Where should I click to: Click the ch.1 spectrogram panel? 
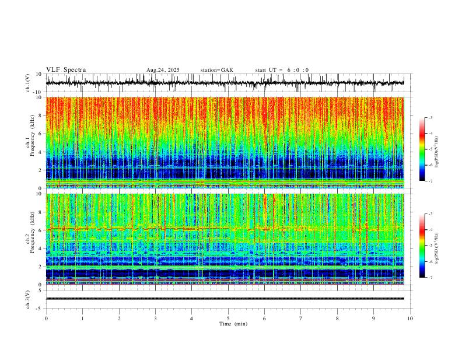coord(225,142)
